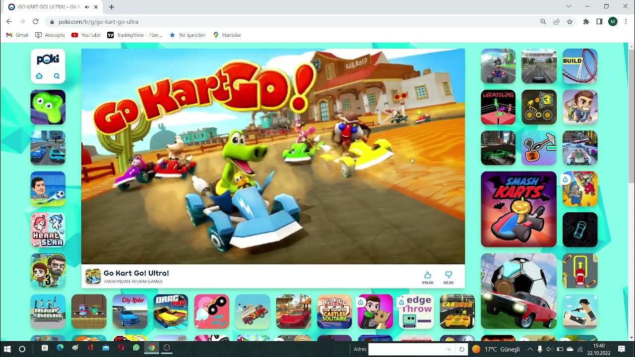Open the Wrassling game thumbnail
Image resolution: width=635 pixels, height=357 pixels.
click(498, 107)
